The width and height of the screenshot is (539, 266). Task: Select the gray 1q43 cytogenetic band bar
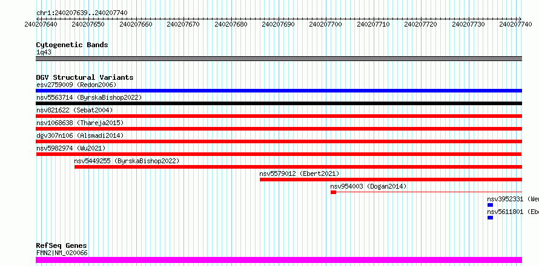point(279,59)
